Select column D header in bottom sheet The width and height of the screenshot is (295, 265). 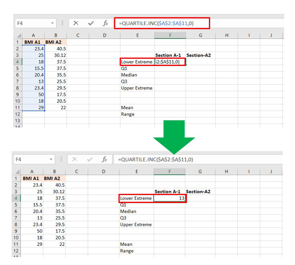104,171
